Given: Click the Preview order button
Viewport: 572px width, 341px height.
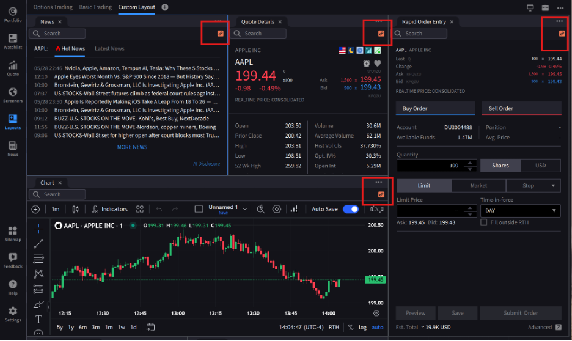Looking at the screenshot, I should [416, 313].
